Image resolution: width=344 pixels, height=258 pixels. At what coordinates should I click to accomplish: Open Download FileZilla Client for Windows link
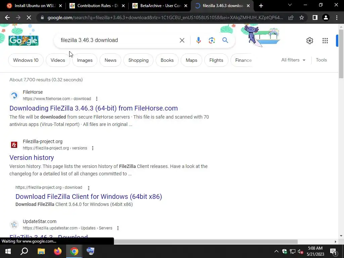[x=89, y=197]
